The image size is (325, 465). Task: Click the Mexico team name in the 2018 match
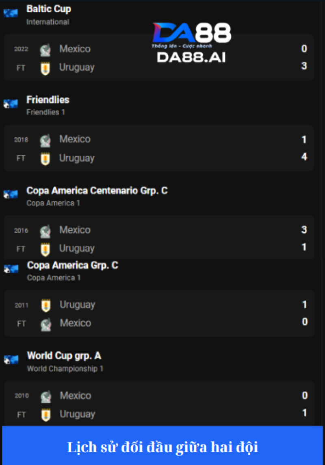(x=75, y=139)
